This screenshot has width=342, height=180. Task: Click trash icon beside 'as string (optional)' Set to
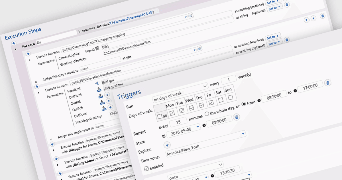[287, 5]
